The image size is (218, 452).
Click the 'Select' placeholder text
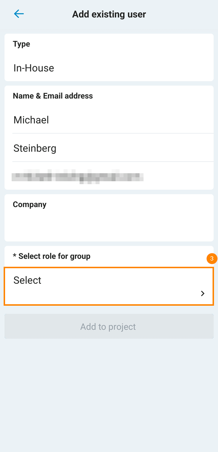click(x=28, y=280)
